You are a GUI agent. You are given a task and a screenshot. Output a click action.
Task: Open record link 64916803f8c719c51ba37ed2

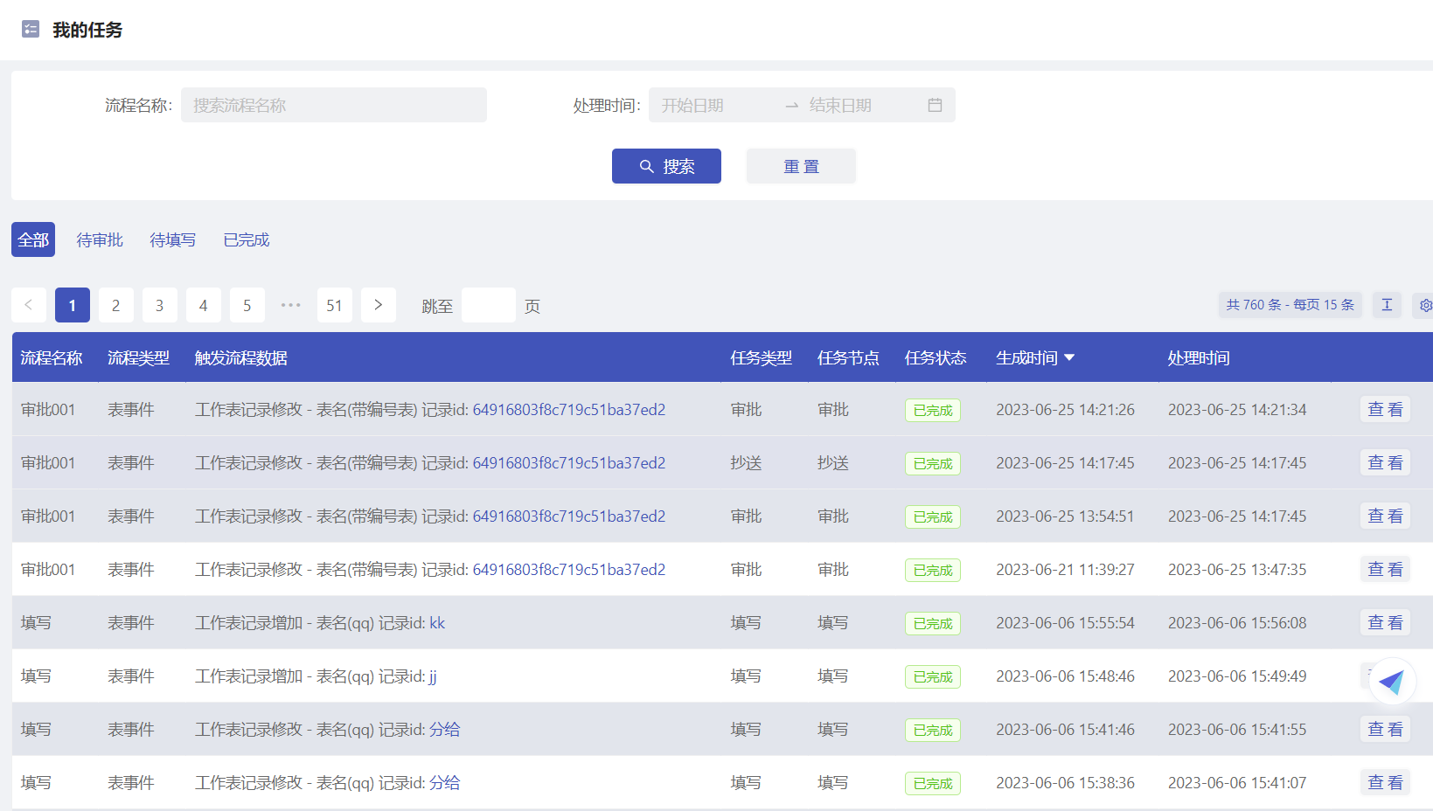coord(568,410)
